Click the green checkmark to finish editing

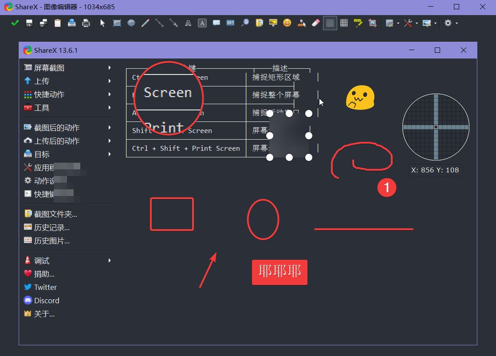tap(15, 23)
